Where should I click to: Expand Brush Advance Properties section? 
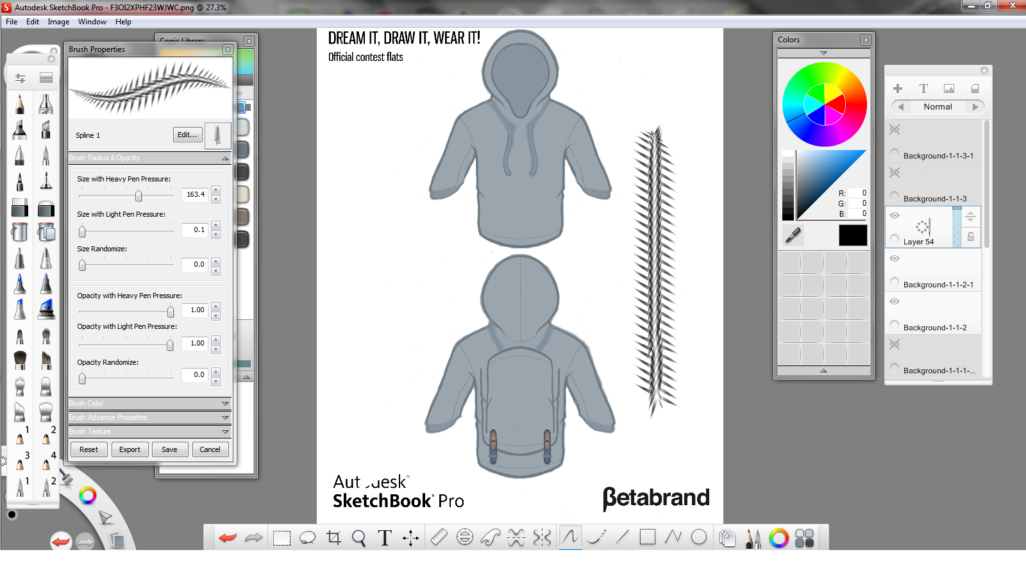point(225,418)
